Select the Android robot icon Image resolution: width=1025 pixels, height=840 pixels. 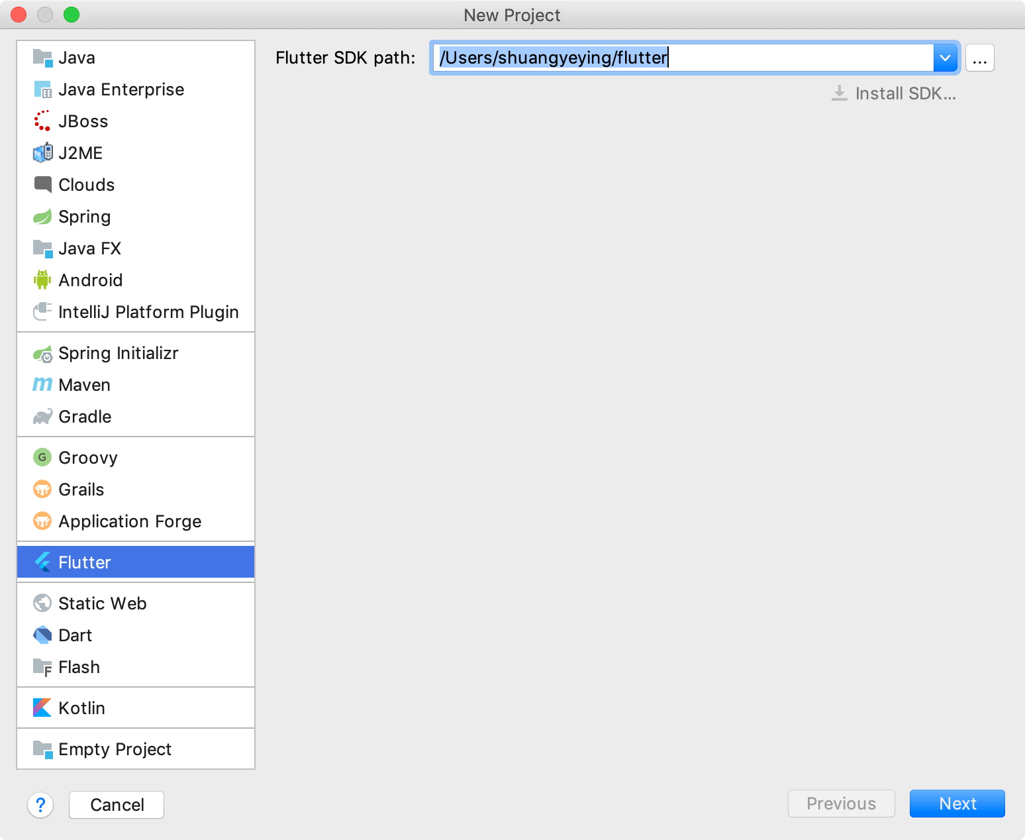(42, 280)
